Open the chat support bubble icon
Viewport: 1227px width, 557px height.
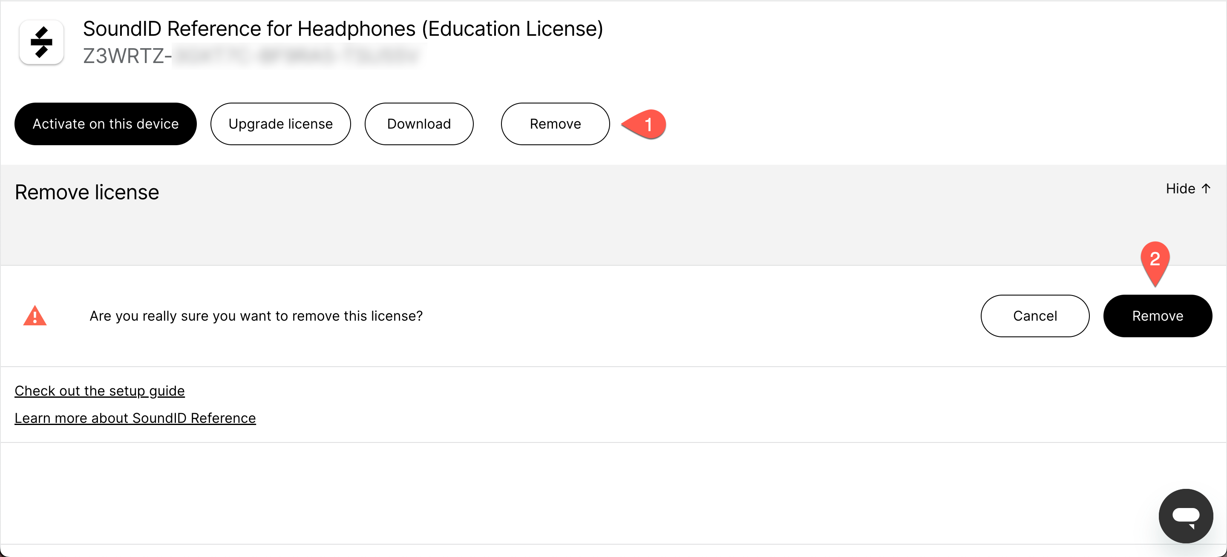[x=1186, y=516]
